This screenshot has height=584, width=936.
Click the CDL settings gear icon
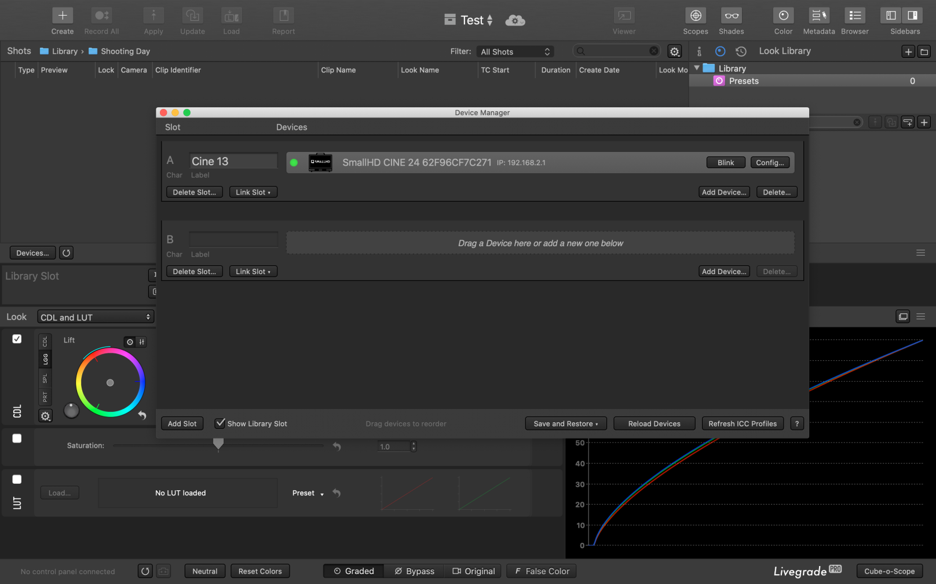click(45, 416)
